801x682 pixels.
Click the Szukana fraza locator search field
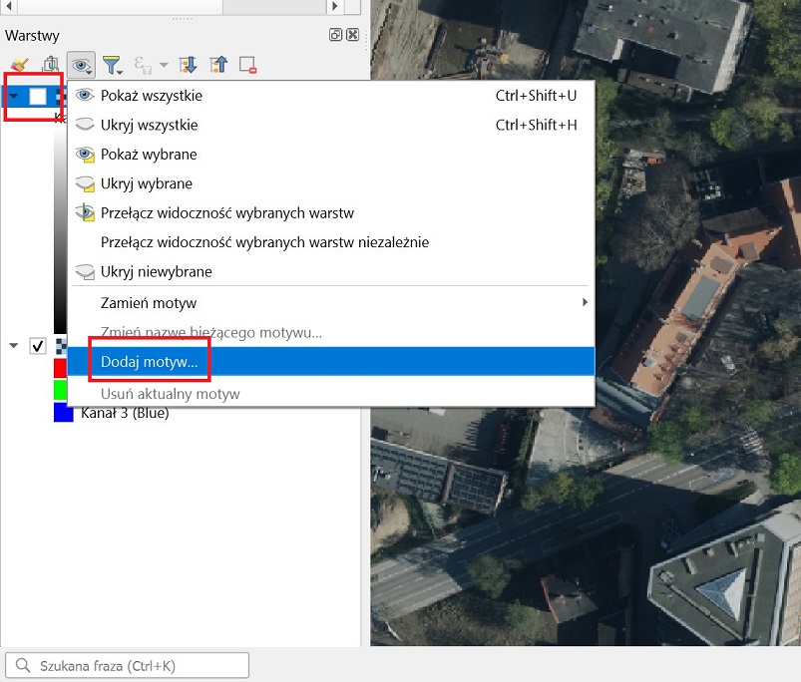127,666
